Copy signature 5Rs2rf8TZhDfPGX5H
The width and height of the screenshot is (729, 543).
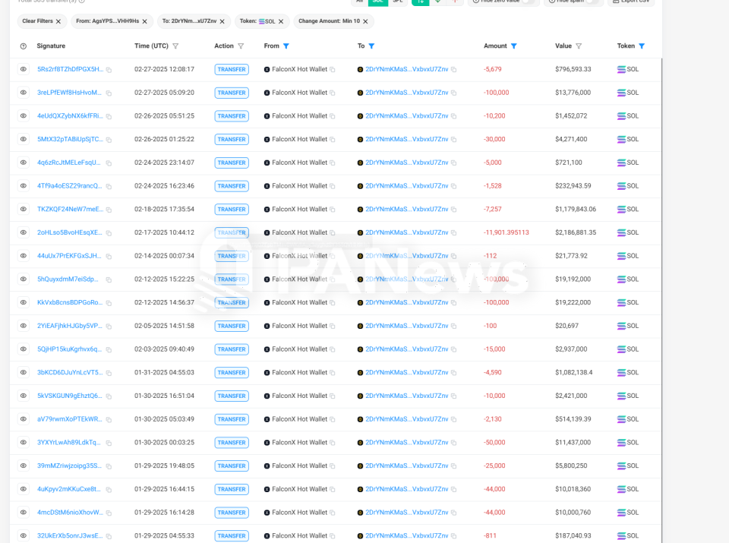[x=109, y=70]
